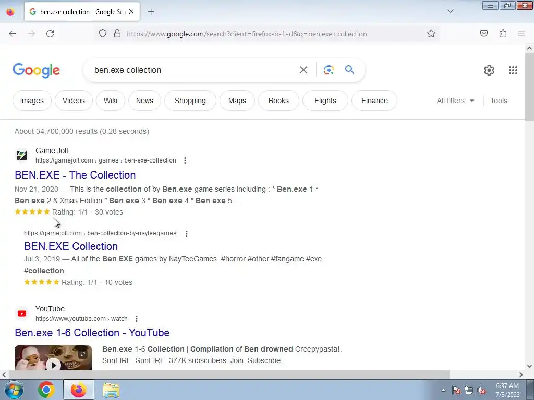Image resolution: width=534 pixels, height=400 pixels.
Task: Open the tracking protection shield icon
Action: 103,34
